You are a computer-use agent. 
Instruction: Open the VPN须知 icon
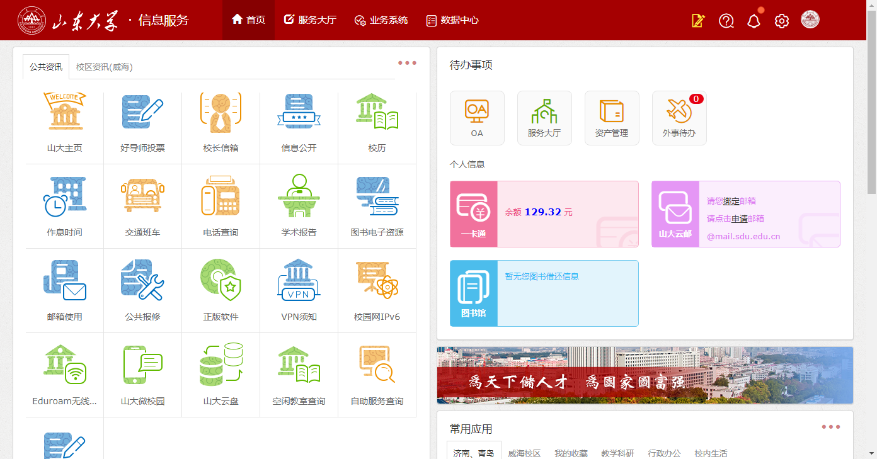click(x=299, y=281)
